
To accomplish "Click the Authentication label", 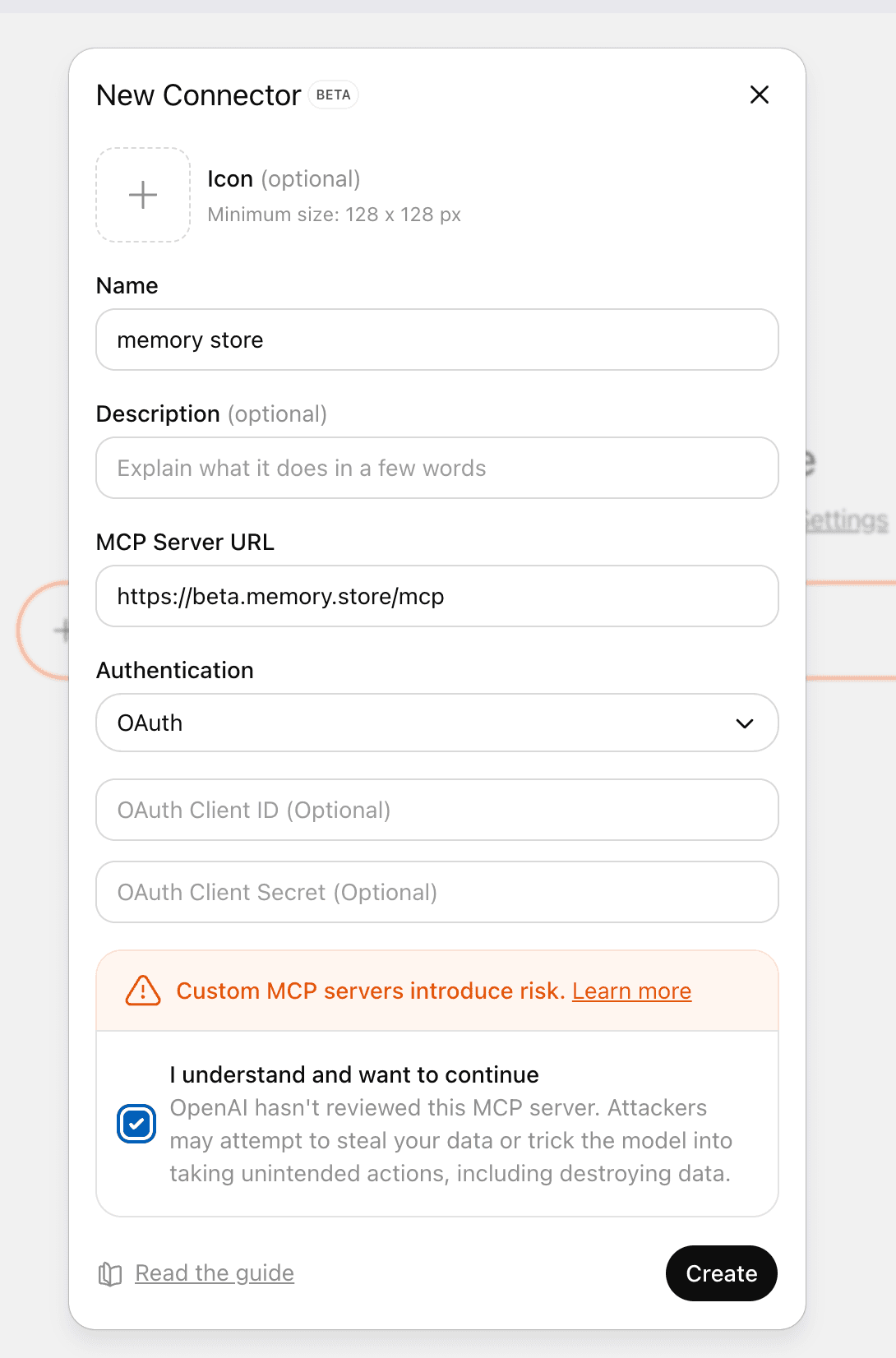I will [175, 670].
